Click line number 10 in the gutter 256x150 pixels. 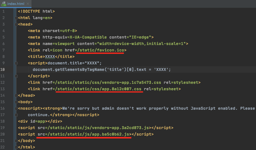coord(2,70)
